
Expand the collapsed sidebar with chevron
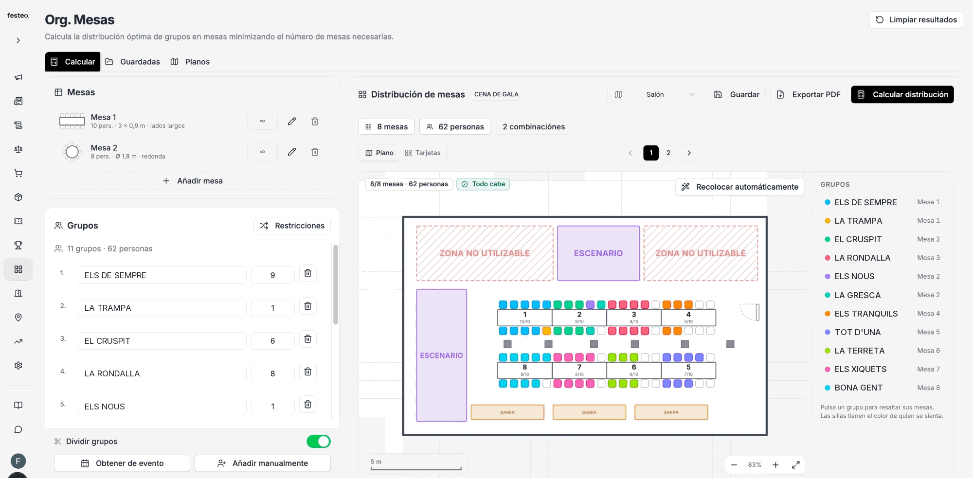[18, 40]
